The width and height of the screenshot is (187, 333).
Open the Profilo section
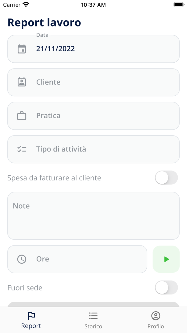coord(156,320)
